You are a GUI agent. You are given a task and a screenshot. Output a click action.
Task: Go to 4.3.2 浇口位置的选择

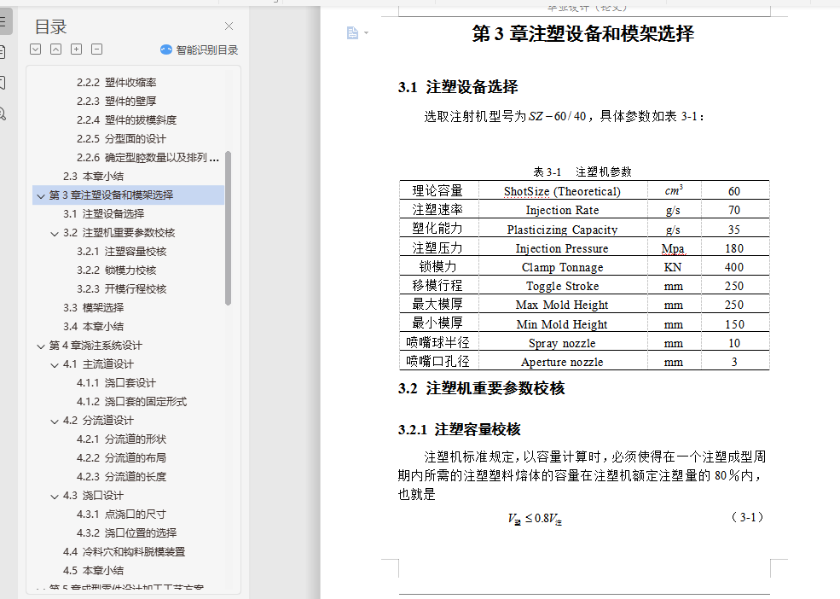pyautogui.click(x=126, y=533)
